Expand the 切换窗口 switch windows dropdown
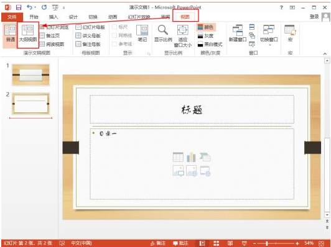Screen dimensions: 331x247 click(269, 36)
